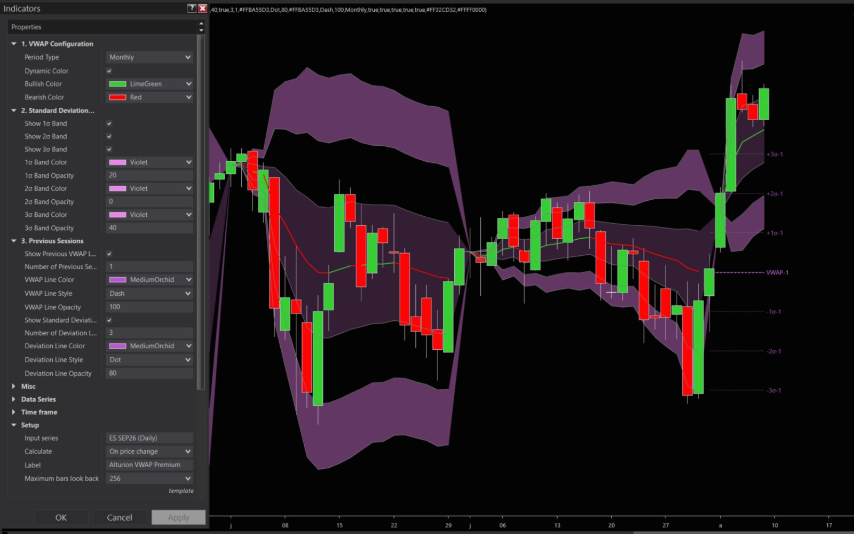The image size is (854, 534).
Task: Open the template link
Action: pyautogui.click(x=181, y=491)
